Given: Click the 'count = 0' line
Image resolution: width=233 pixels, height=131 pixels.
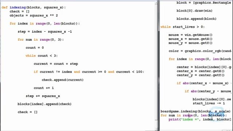Looking at the screenshot, I should pos(35,48).
